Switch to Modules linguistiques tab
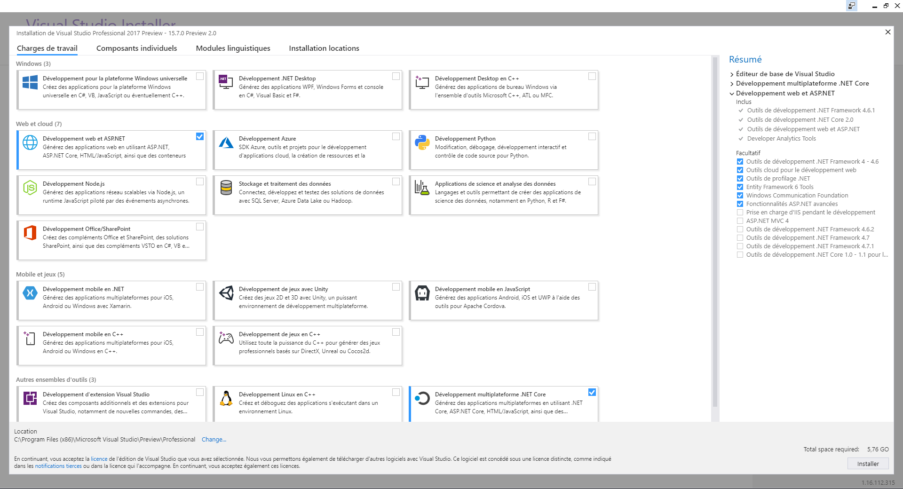This screenshot has width=903, height=489. point(233,48)
